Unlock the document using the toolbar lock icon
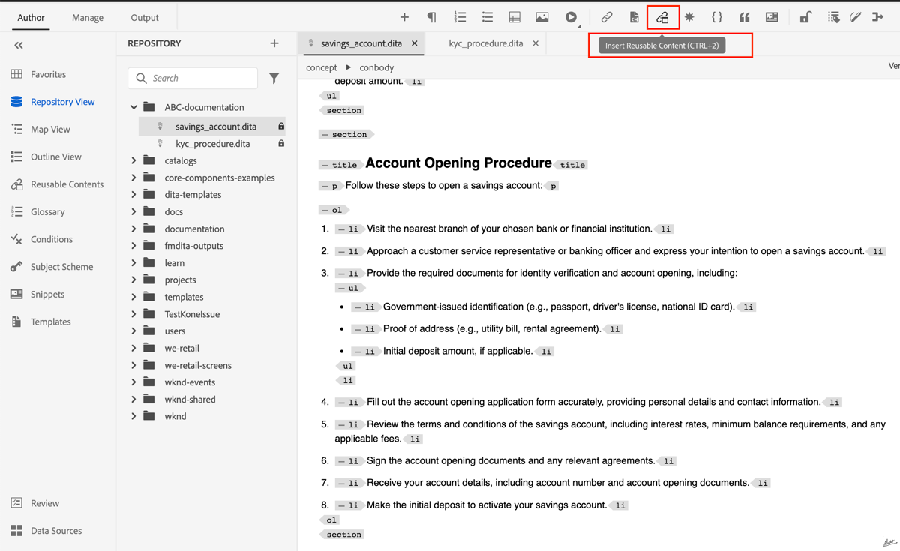Viewport: 900px width, 551px height. click(806, 16)
